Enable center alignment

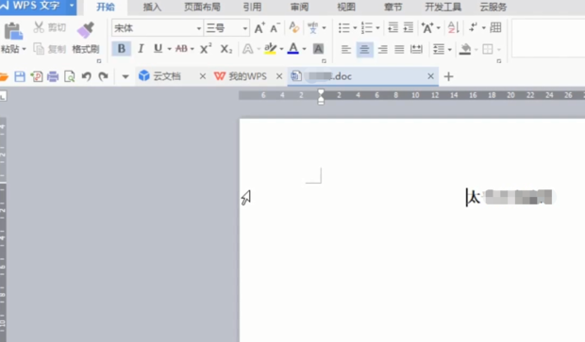(364, 49)
